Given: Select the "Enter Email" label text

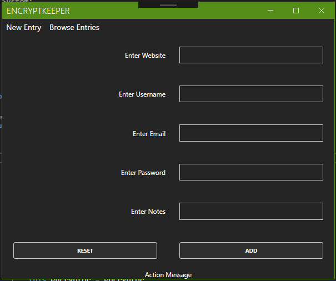Looking at the screenshot, I should pos(149,134).
